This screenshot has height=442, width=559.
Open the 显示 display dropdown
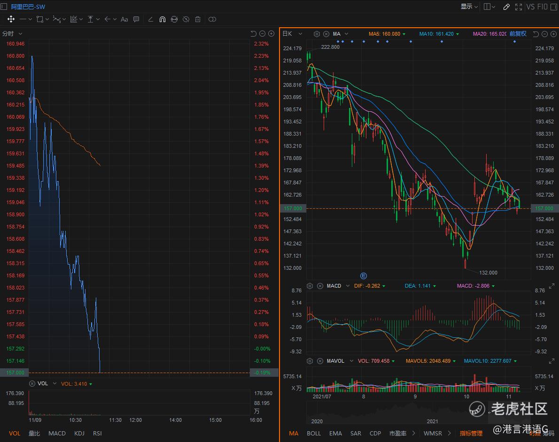tap(469, 7)
